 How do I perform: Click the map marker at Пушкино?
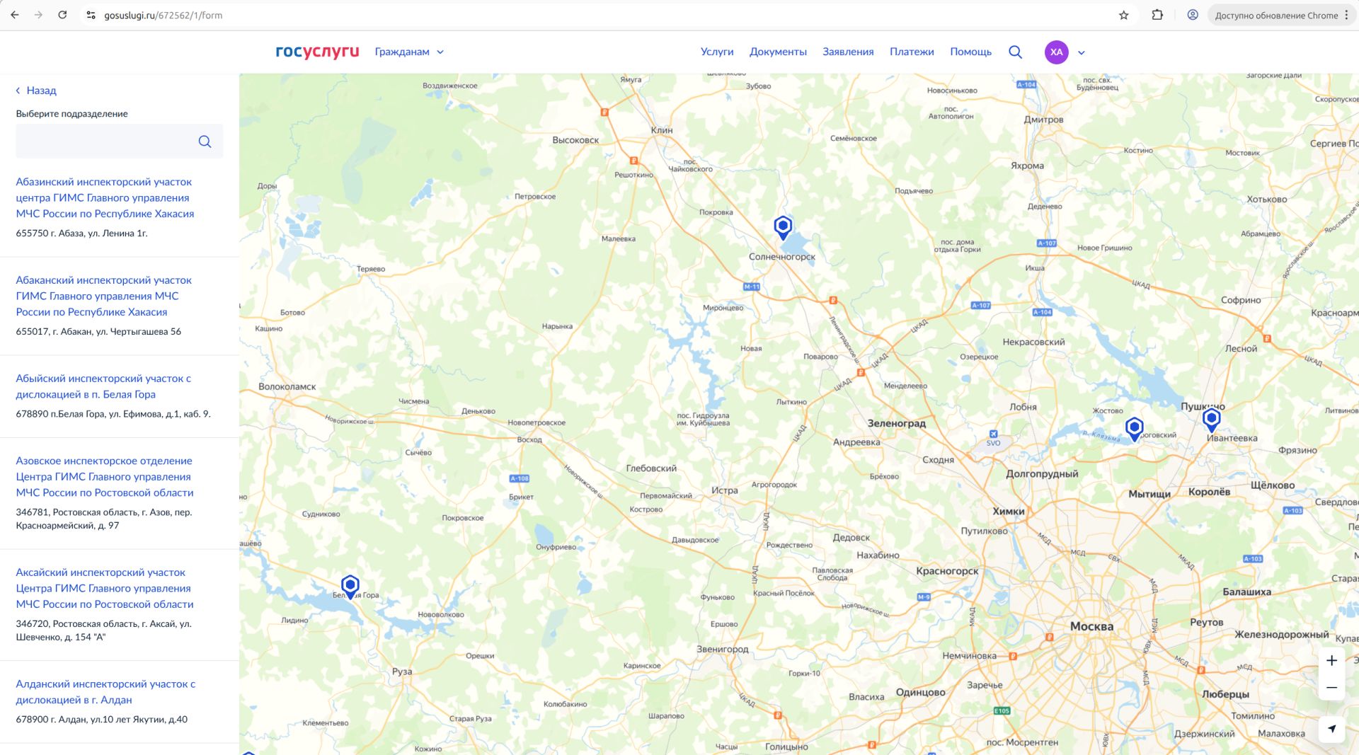click(x=1211, y=420)
